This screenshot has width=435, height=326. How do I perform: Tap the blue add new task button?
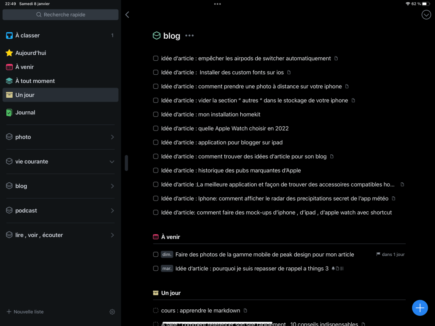420,308
